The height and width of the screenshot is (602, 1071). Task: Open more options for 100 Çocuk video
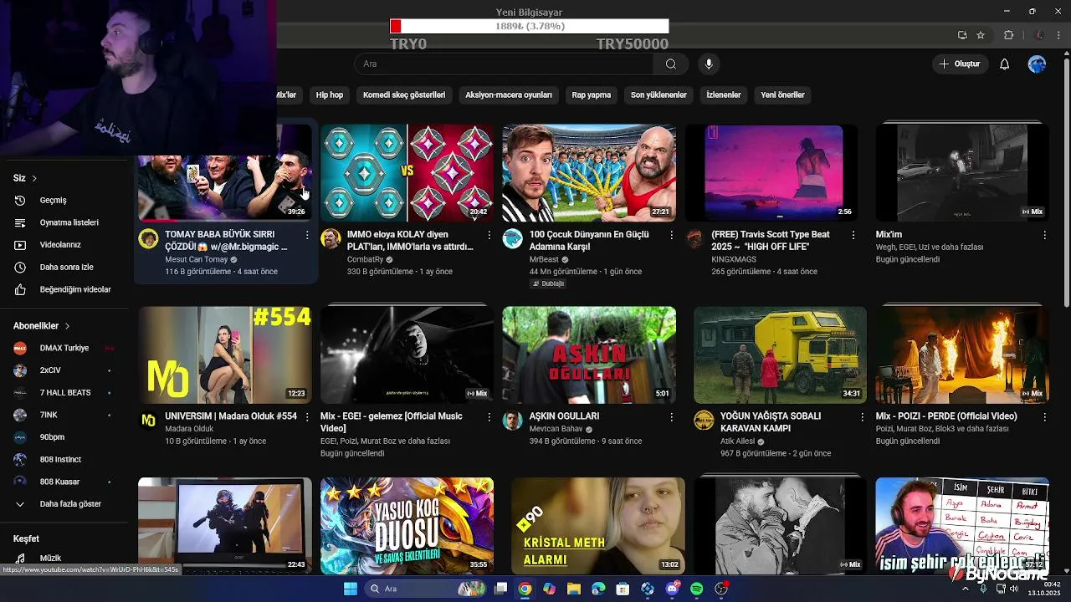click(672, 235)
